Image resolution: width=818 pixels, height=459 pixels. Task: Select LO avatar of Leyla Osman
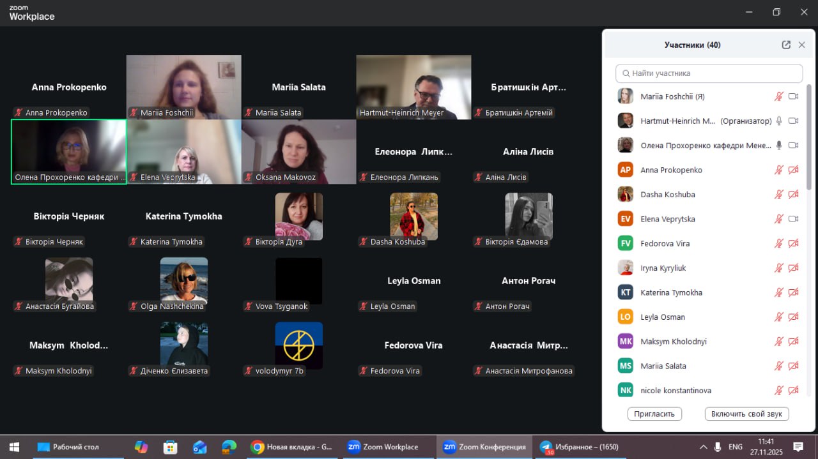tap(626, 317)
